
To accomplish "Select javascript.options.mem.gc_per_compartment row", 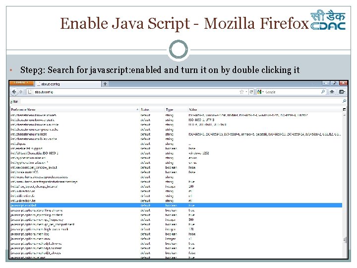I will (x=176, y=224).
